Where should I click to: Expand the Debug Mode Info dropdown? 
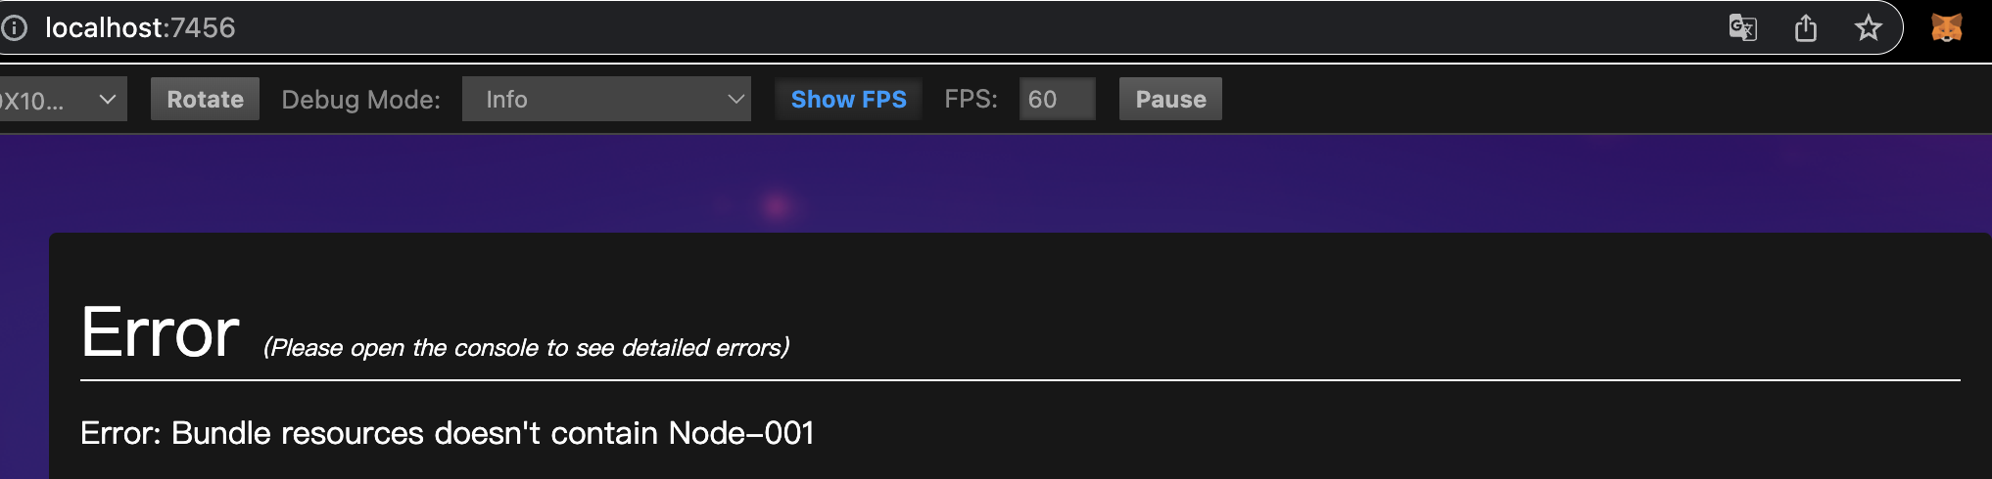[606, 100]
